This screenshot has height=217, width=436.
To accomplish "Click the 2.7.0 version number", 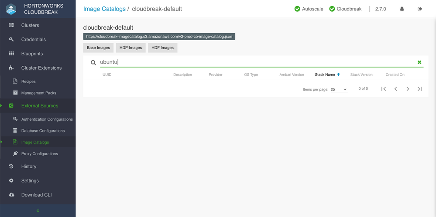I will click(381, 9).
